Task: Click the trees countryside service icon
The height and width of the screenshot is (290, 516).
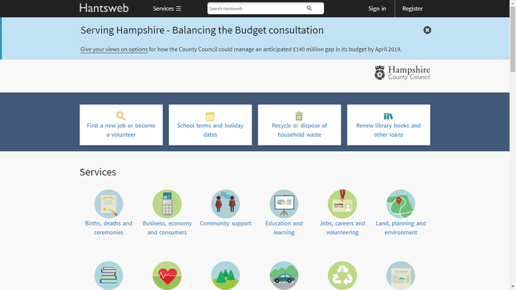Action: point(226,276)
